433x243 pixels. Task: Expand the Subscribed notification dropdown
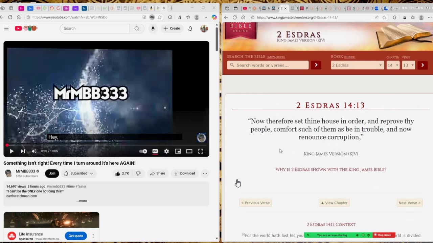coord(78,173)
